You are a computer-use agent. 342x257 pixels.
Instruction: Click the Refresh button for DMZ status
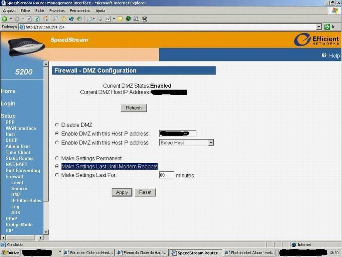pos(134,108)
